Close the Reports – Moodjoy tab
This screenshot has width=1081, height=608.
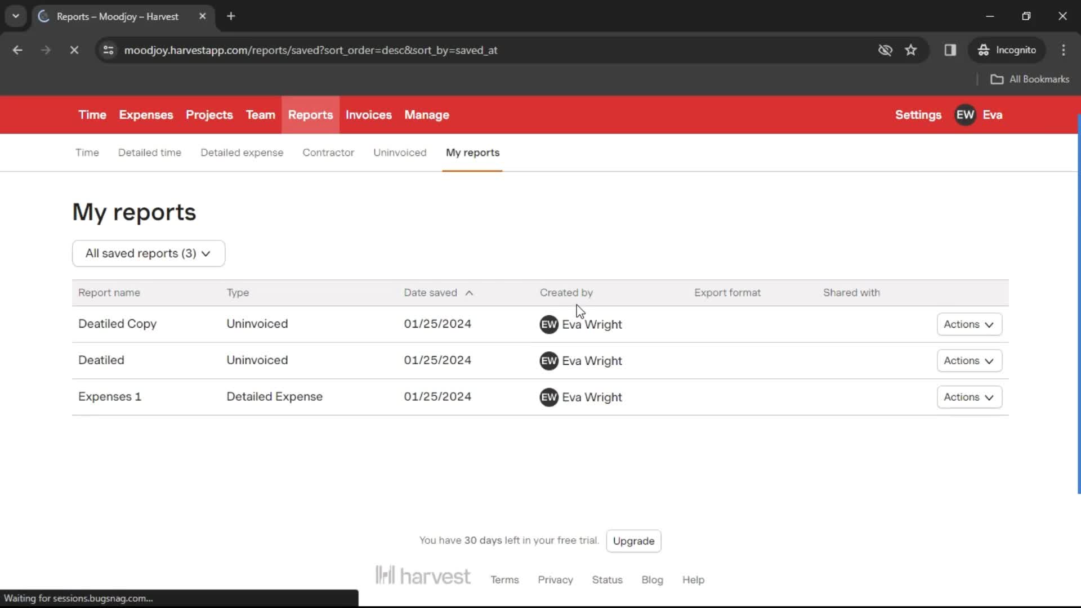[203, 16]
